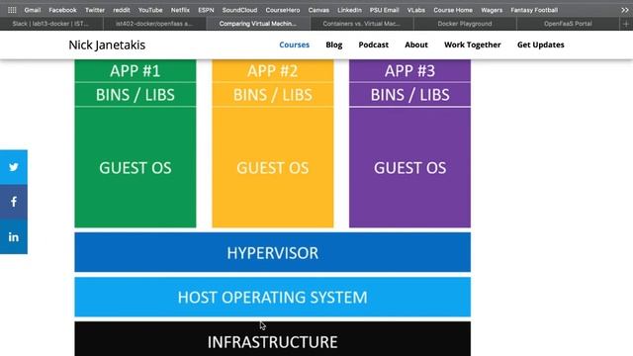Open the Blog nav item
This screenshot has width=633, height=356.
334,44
